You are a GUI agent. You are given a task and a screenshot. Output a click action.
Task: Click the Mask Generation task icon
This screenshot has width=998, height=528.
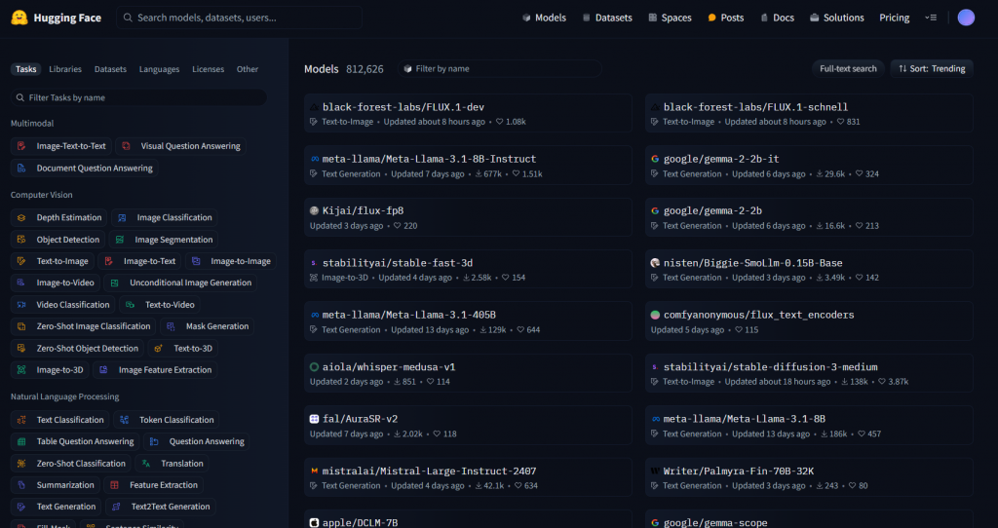pos(171,326)
